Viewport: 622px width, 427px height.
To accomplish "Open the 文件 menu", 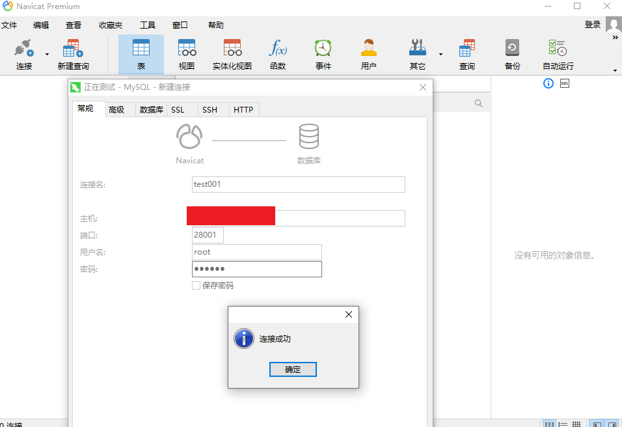I will coord(8,25).
